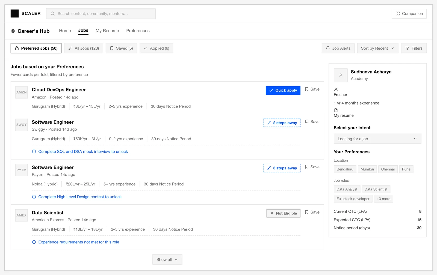Click SWGY company logo thumbnail
Image resolution: width=437 pixels, height=275 pixels.
(22, 125)
